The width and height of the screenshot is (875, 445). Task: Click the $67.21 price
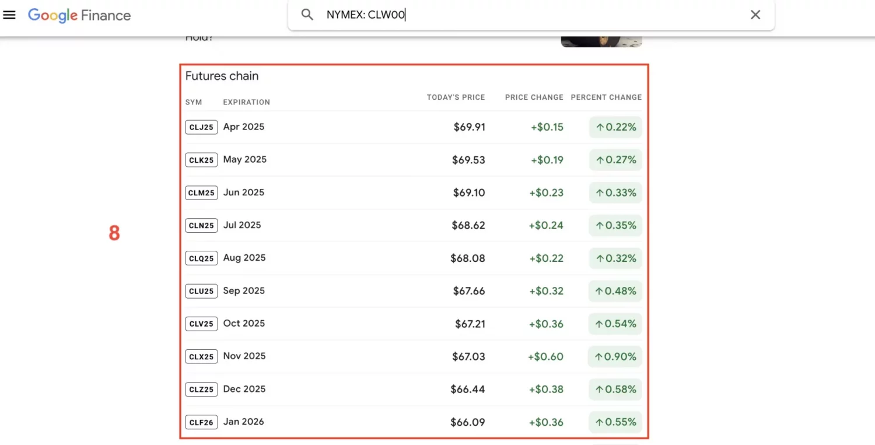470,324
